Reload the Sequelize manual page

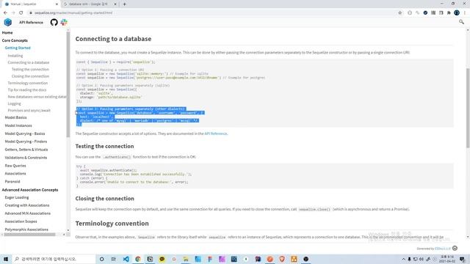[x=21, y=13]
